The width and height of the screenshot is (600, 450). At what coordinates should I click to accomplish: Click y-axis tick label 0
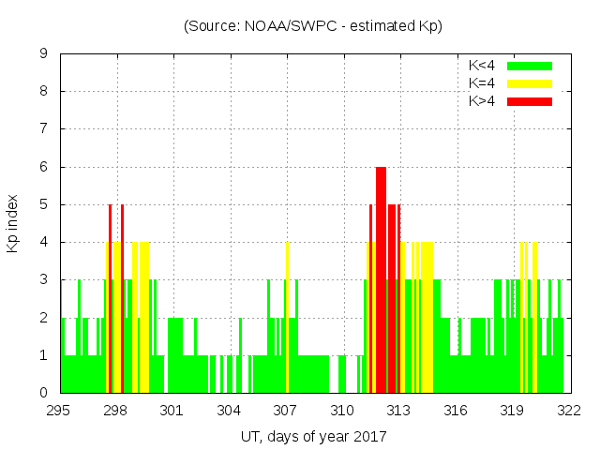pos(44,393)
